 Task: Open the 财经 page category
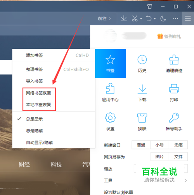tap(24, 165)
